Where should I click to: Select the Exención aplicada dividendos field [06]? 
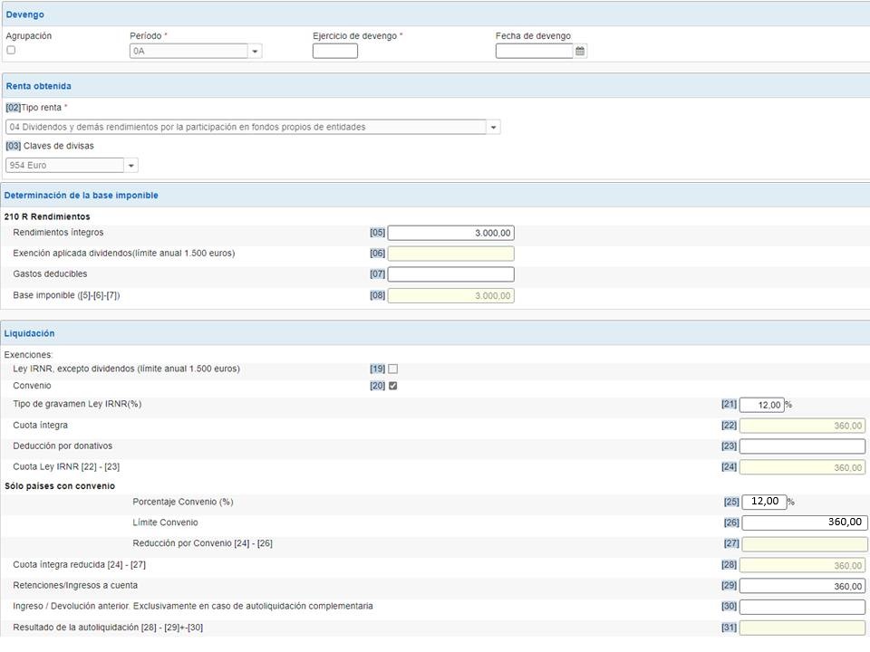tap(451, 254)
